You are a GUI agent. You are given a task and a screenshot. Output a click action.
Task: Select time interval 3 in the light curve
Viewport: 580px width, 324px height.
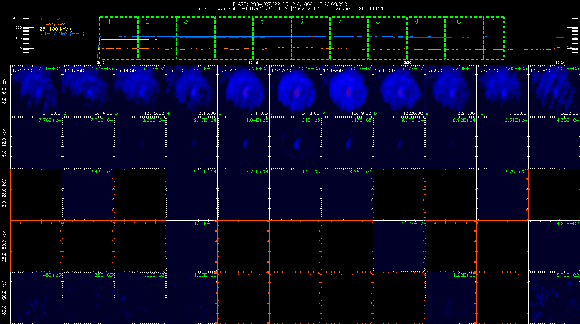pos(195,38)
